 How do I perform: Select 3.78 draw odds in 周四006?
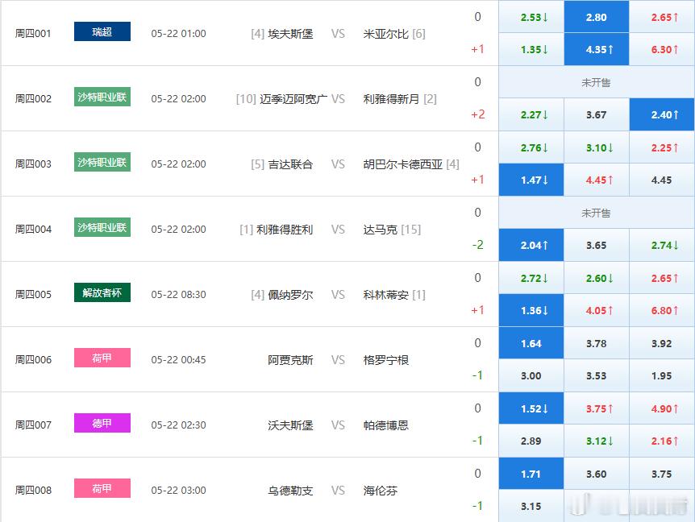coord(596,343)
